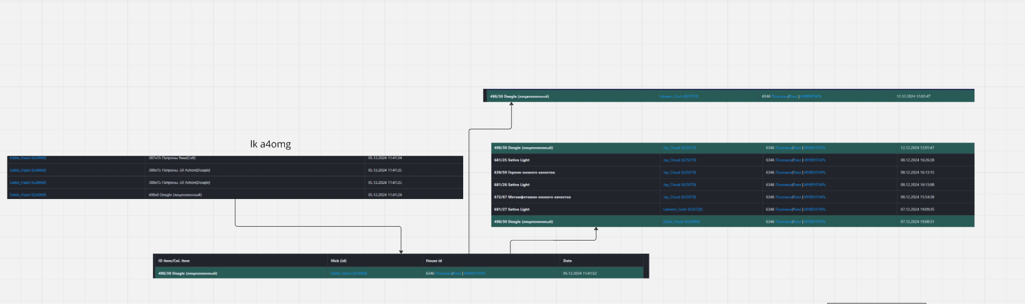The height and width of the screenshot is (304, 1025).
Task: Select the 12.12.2024 12:01:47 date cell
Action: coord(917,148)
